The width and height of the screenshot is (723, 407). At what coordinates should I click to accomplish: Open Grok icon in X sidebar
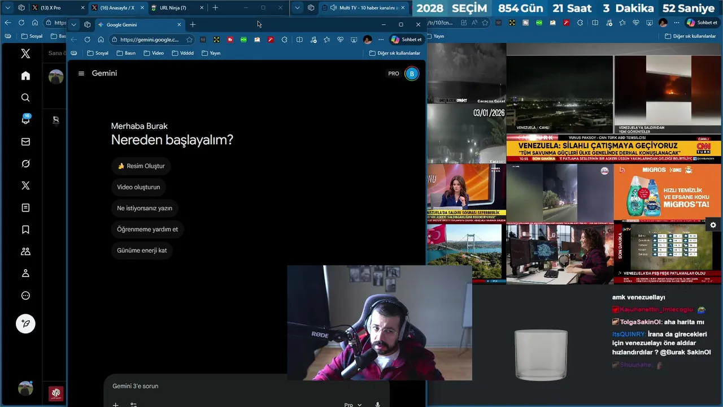[25, 164]
